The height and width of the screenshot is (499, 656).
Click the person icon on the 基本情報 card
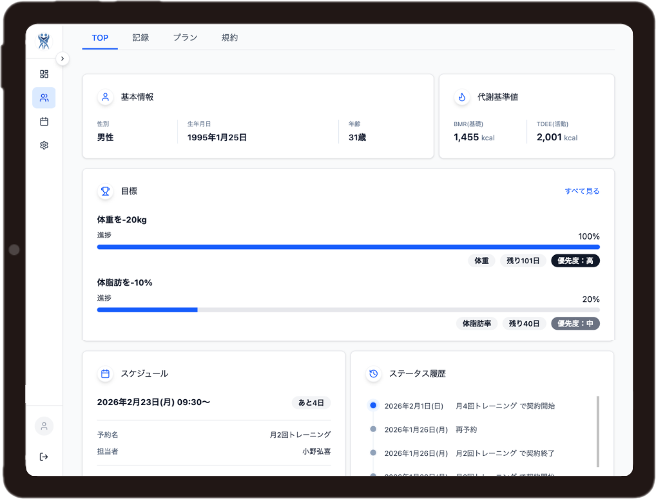(x=105, y=97)
